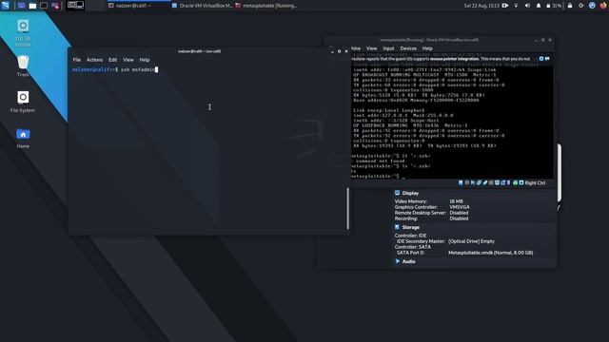Click the ssh msfadmin command line in terminal
Screen dimensions: 609x342
pos(115,69)
